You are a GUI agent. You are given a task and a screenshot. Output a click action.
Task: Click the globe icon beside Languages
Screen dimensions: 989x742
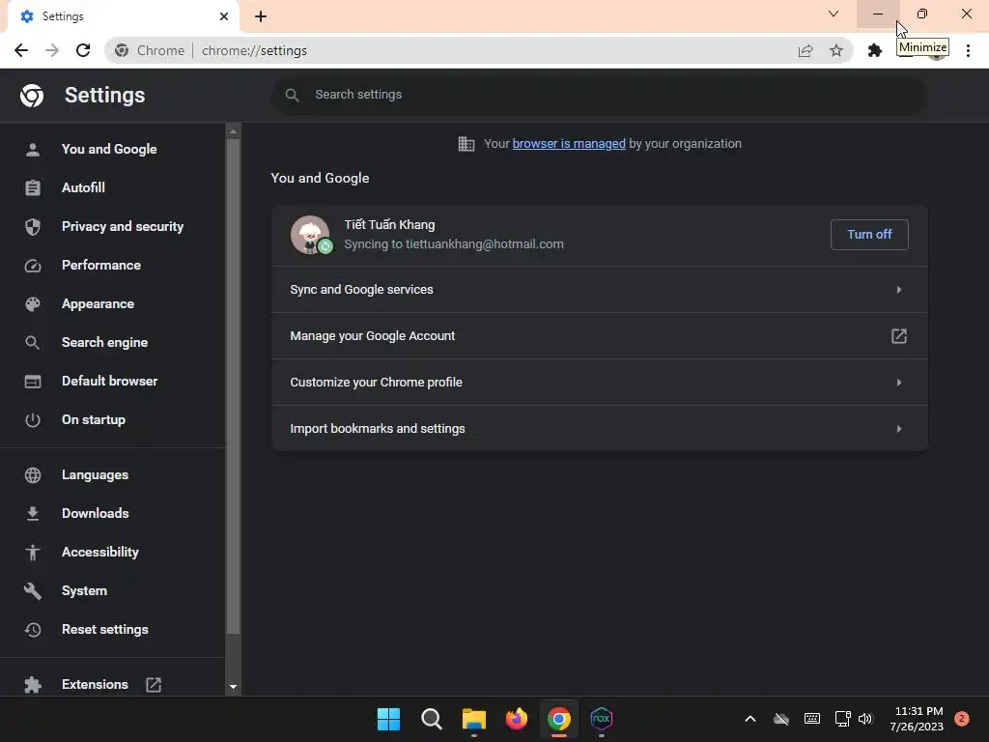click(33, 475)
